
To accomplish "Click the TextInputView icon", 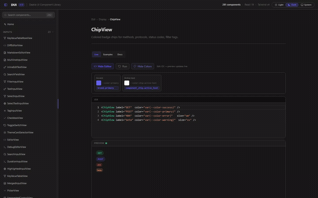I will 4,89.
